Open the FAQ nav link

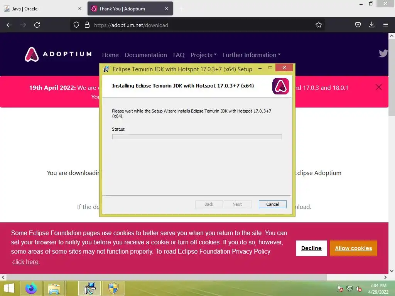179,55
